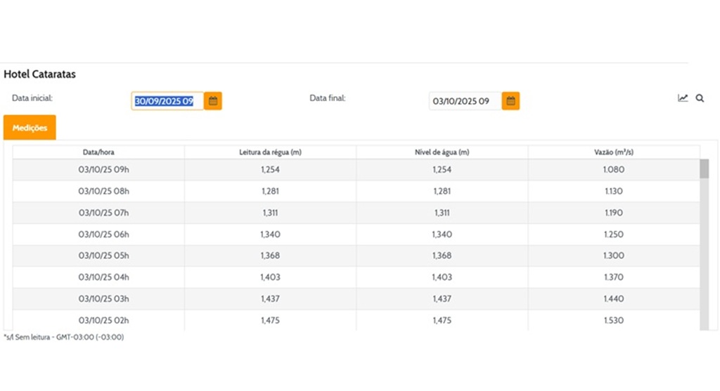Select the Medições tab
Viewport: 720px width, 391px height.
[30, 128]
